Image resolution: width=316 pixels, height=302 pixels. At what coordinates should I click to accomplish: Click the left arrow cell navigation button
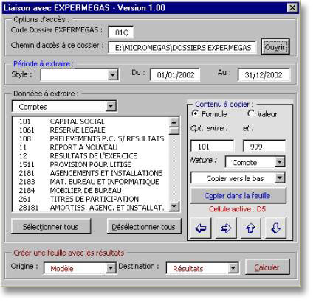pyautogui.click(x=201, y=228)
